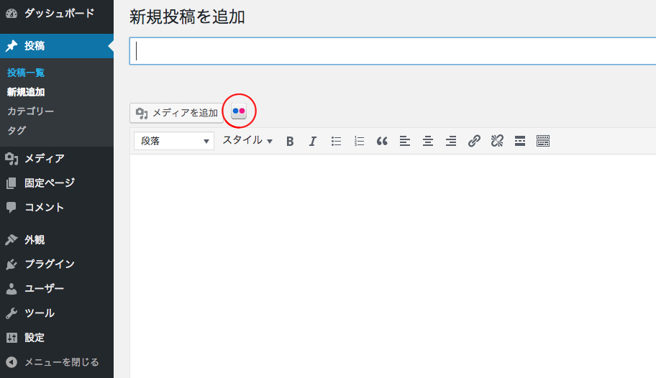The width and height of the screenshot is (656, 378).
Task: Apply blockquote formatting
Action: point(382,142)
